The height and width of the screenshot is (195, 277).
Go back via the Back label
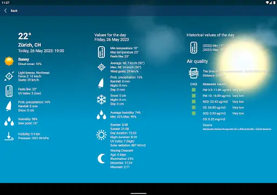(14, 11)
